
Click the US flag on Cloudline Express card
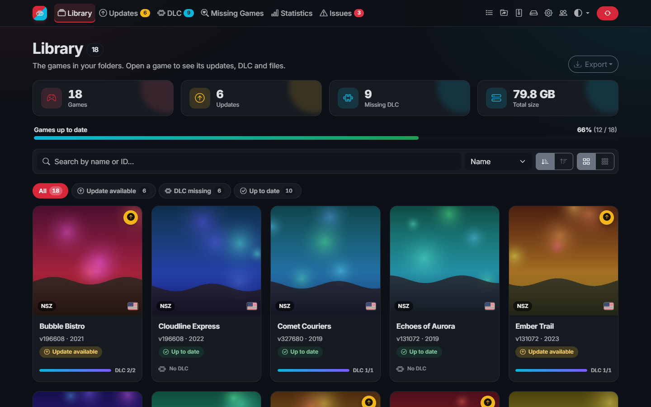tap(252, 306)
